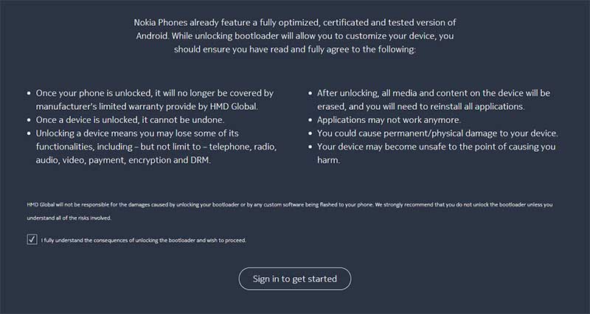Click bullet marker beside 'Once your phone is unlocked'
Viewport: 590px width, 314px height.
click(x=29, y=94)
